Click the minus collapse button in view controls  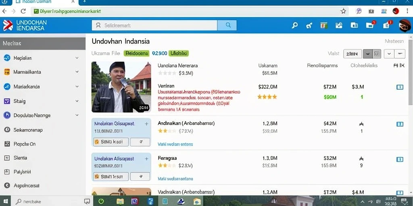coord(400,54)
